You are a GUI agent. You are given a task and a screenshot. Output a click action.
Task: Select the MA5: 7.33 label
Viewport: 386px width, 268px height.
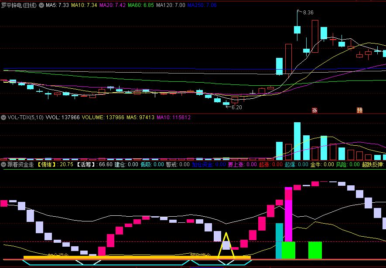pyautogui.click(x=57, y=5)
